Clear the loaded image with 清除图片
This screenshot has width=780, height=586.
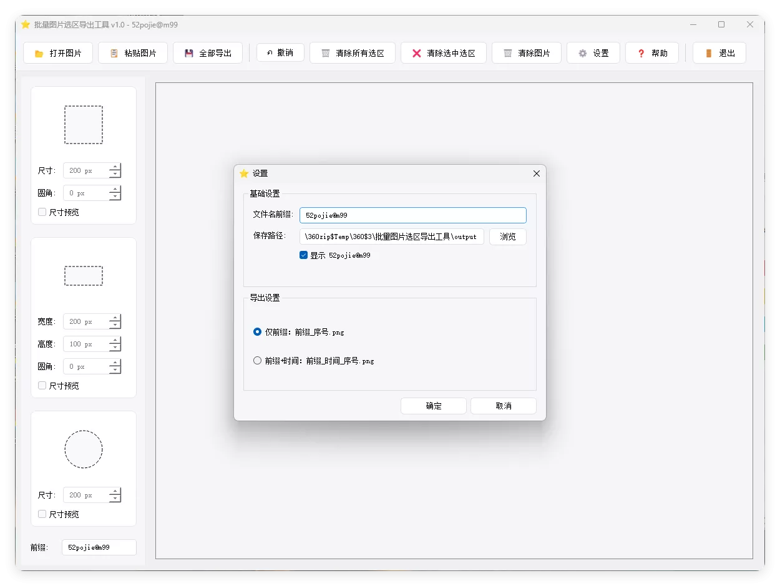click(526, 52)
